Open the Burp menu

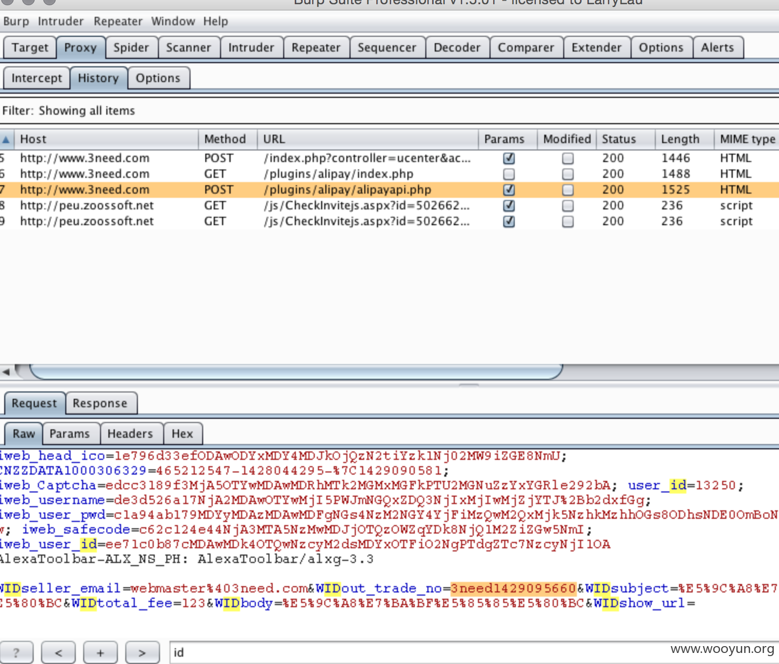16,22
